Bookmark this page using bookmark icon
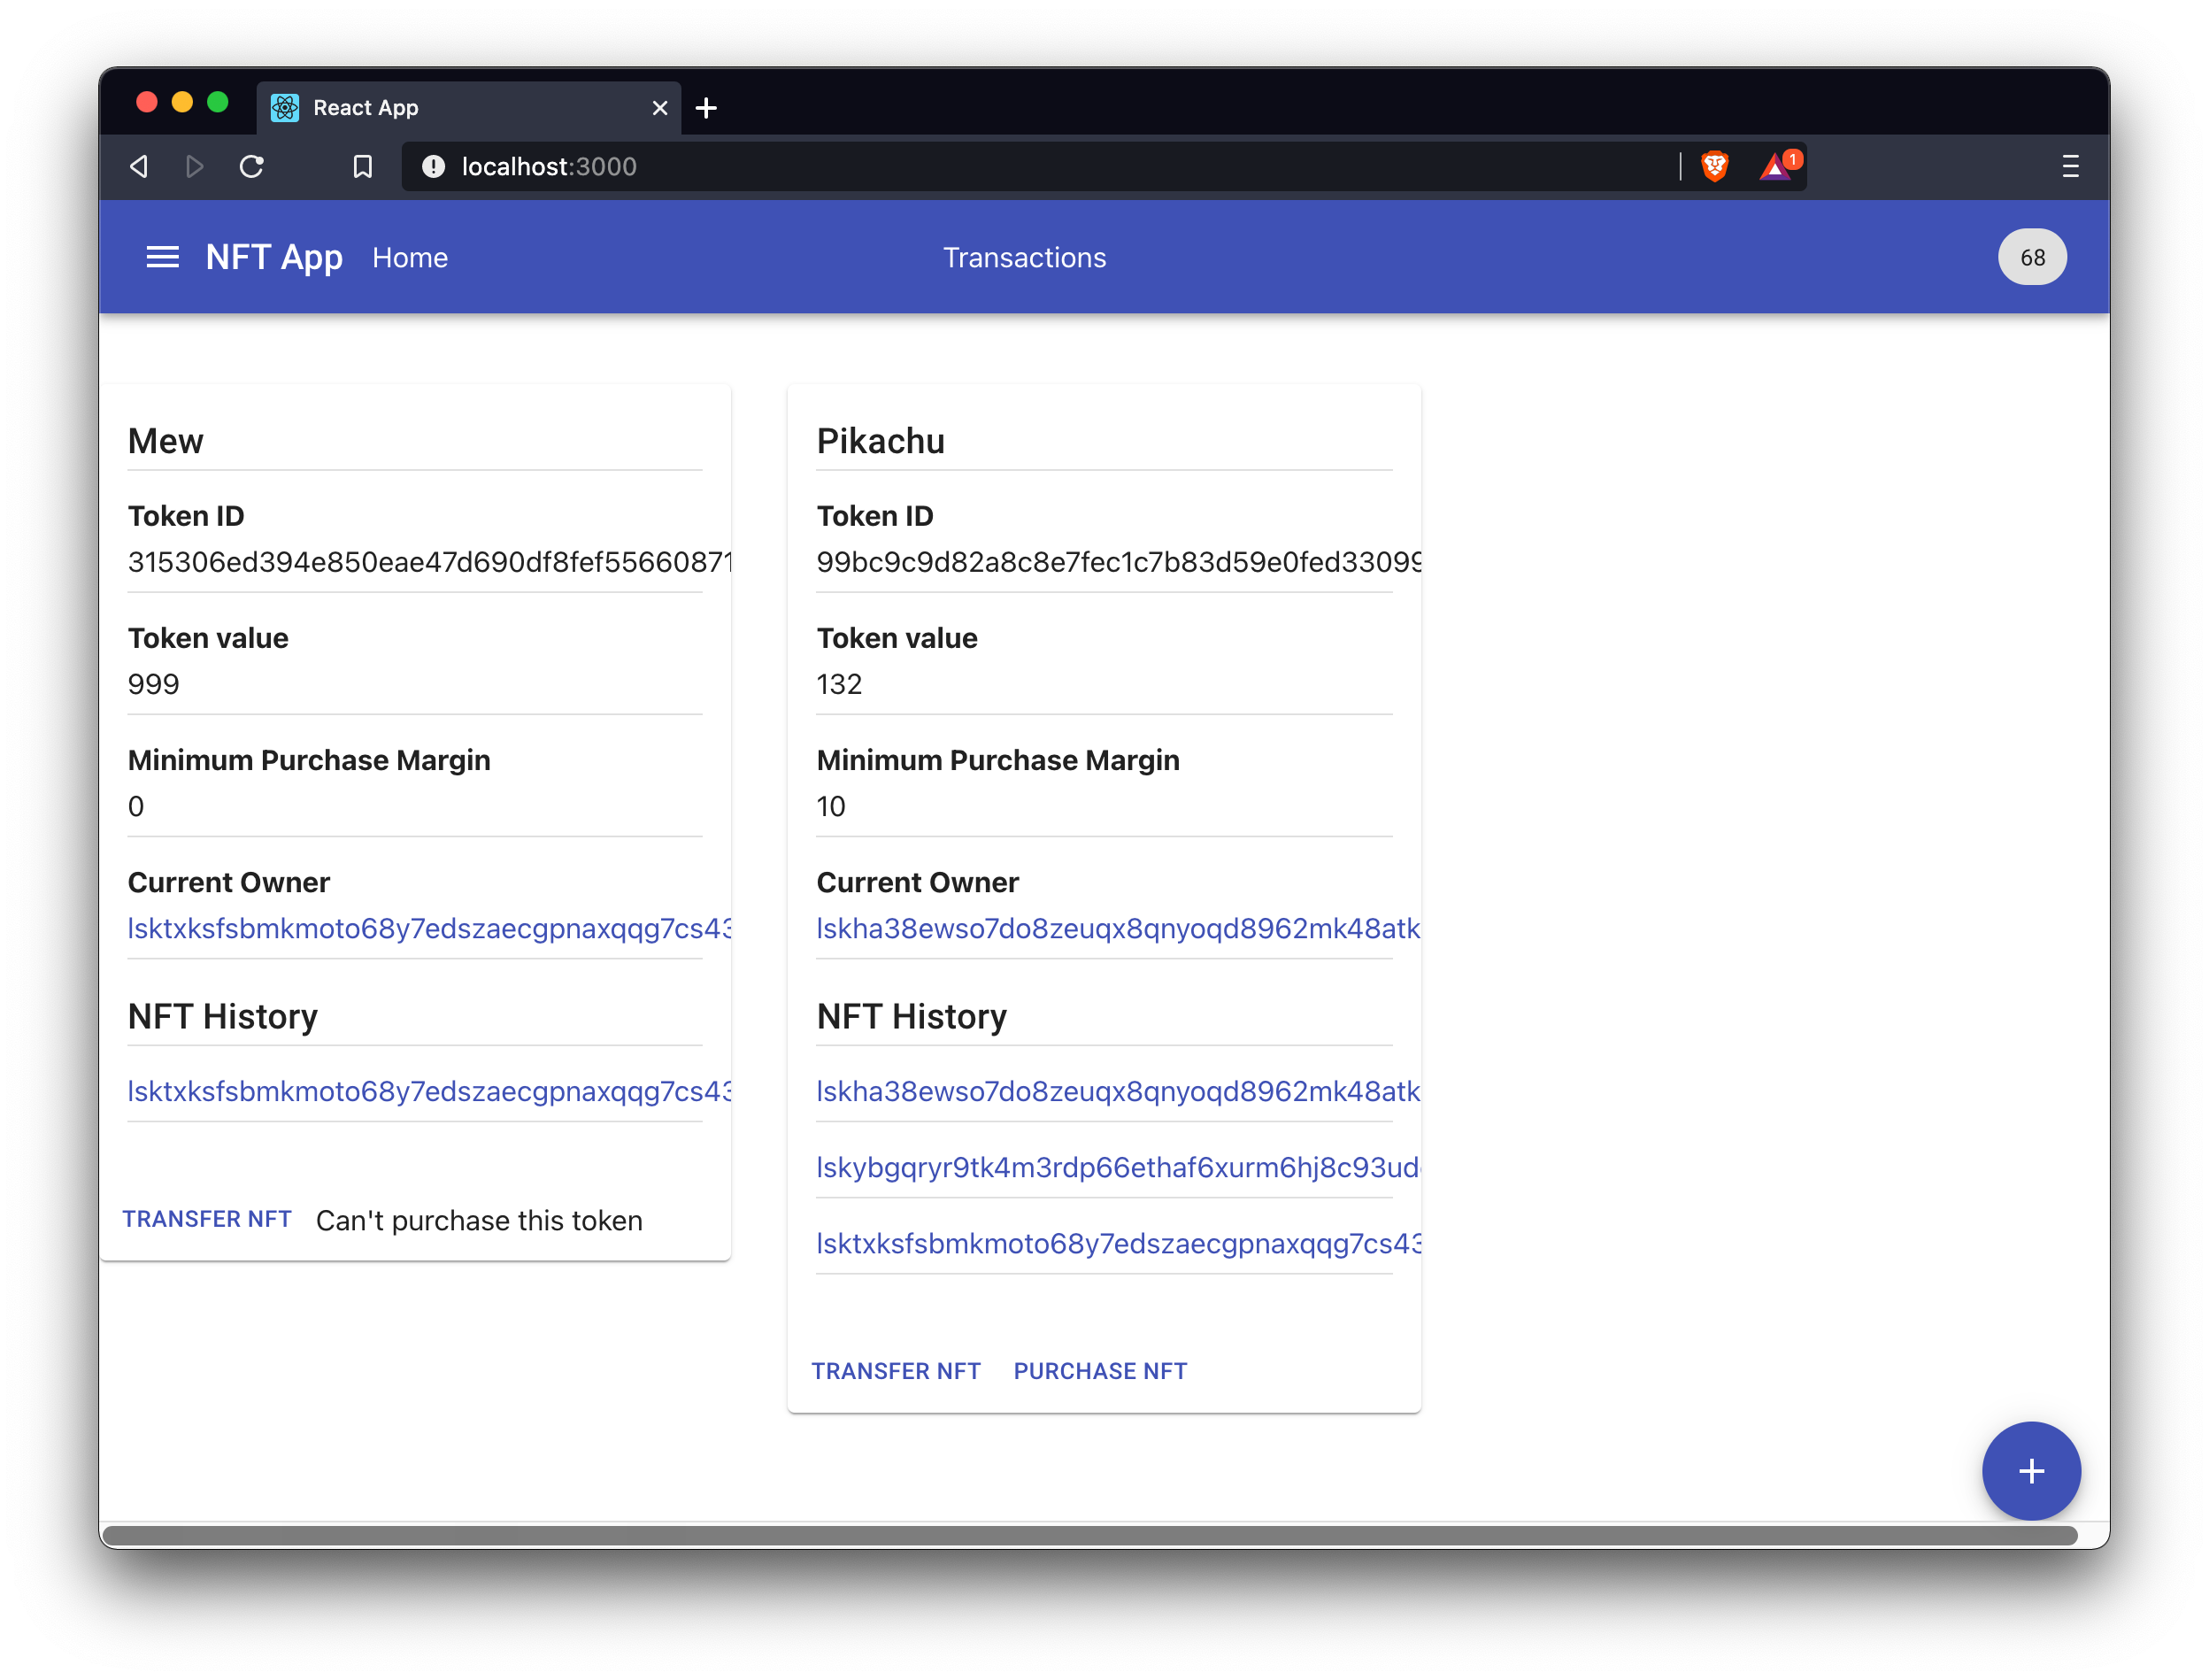The image size is (2209, 1680). coord(363,166)
